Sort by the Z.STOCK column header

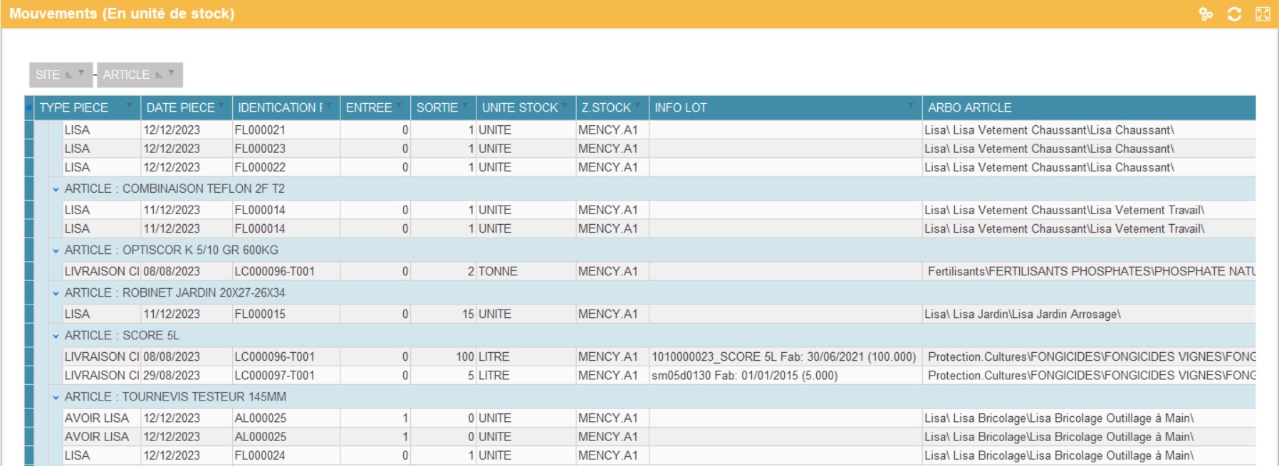(605, 107)
